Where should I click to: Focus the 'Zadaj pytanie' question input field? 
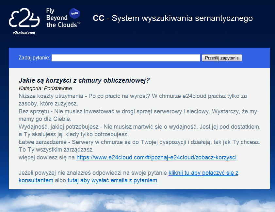pyautogui.click(x=126, y=58)
